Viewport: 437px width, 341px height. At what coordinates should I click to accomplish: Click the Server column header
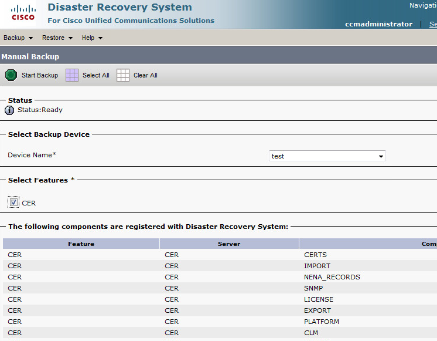tap(229, 244)
